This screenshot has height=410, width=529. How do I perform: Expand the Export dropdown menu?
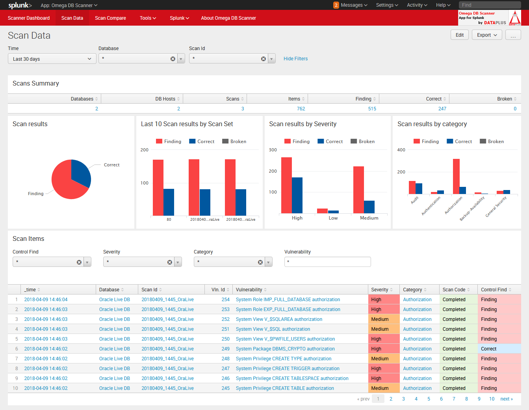(487, 35)
